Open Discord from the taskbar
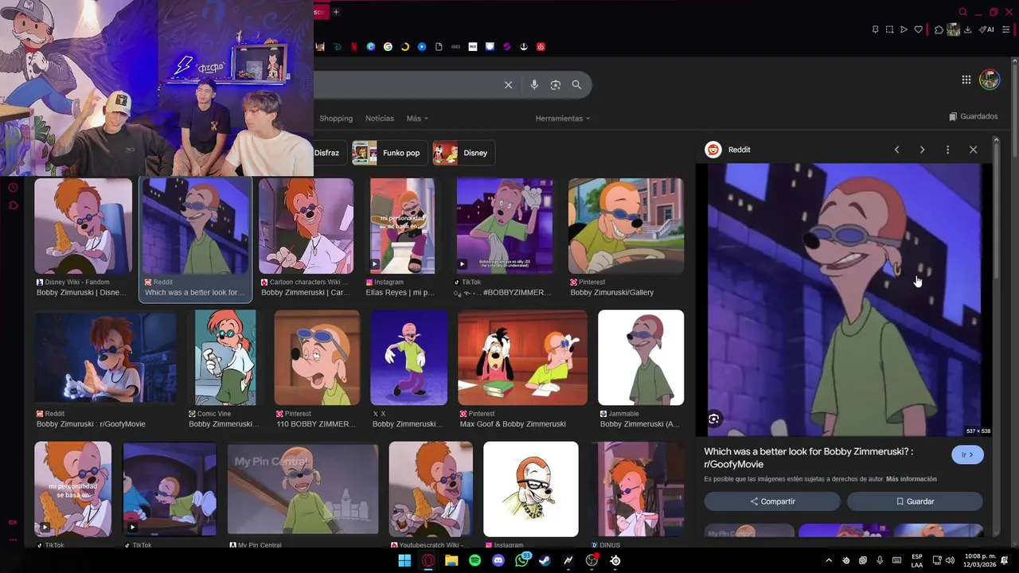This screenshot has width=1019, height=573. (x=498, y=561)
